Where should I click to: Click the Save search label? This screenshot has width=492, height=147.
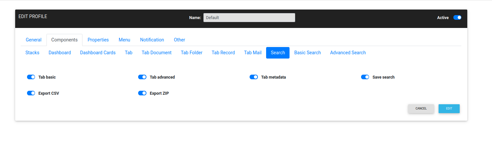384,77
